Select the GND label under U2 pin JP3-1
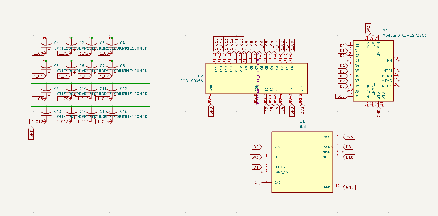Image resolution: width=438 pixels, height=216 pixels. (211, 110)
